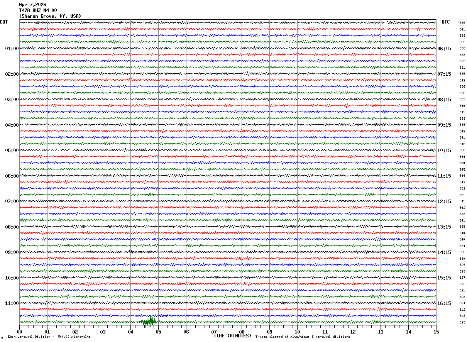Screen dimensions: 467x342
Task: Click the 07:15 UTC time label
Action: [444, 74]
